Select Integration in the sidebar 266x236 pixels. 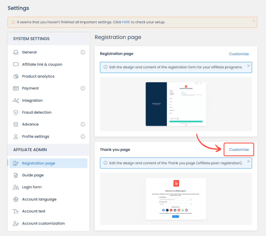coord(48,100)
